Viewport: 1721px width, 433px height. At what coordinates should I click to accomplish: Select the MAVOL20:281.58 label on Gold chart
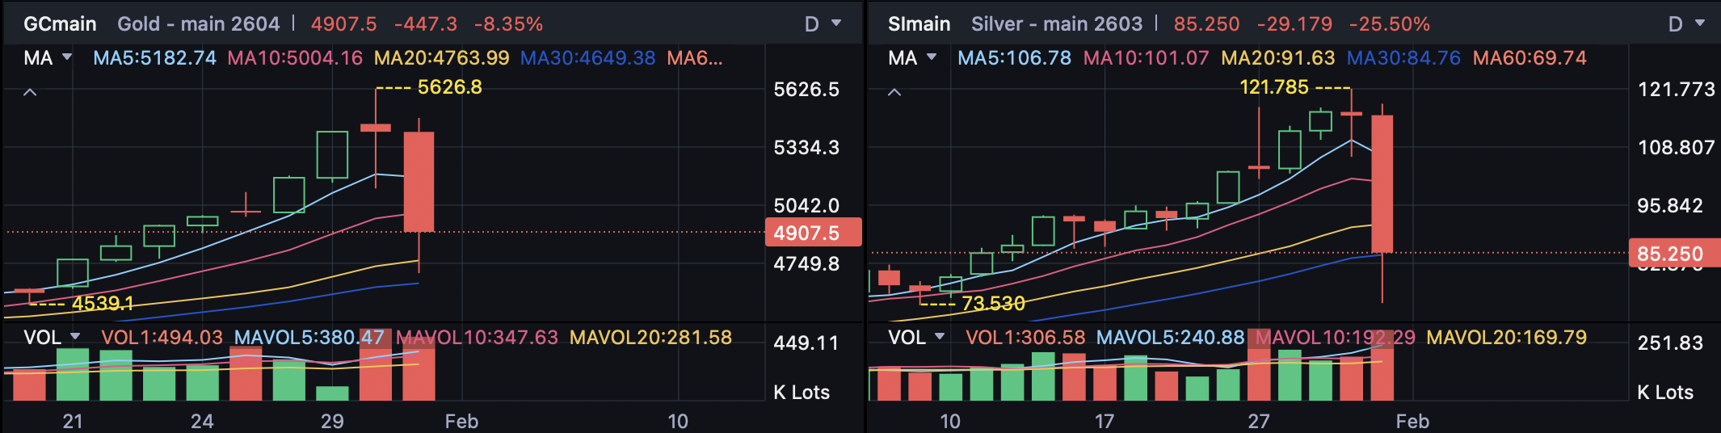[650, 337]
